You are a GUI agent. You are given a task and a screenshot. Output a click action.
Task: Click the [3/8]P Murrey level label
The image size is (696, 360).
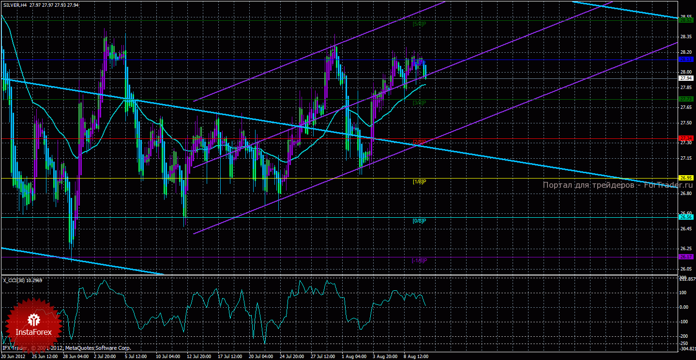(419, 103)
